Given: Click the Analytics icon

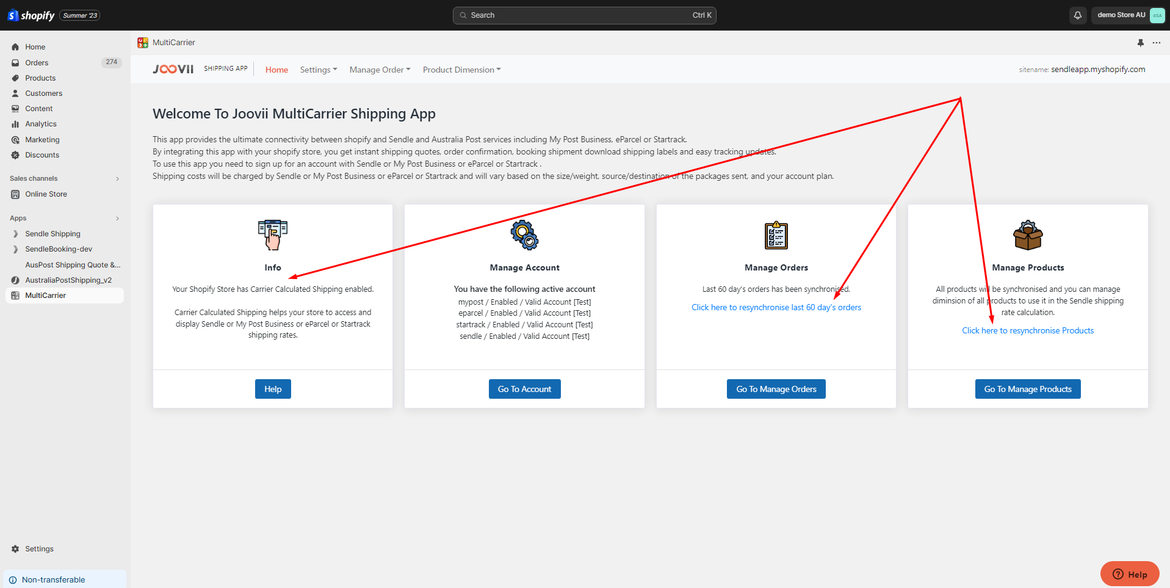Looking at the screenshot, I should pos(15,123).
